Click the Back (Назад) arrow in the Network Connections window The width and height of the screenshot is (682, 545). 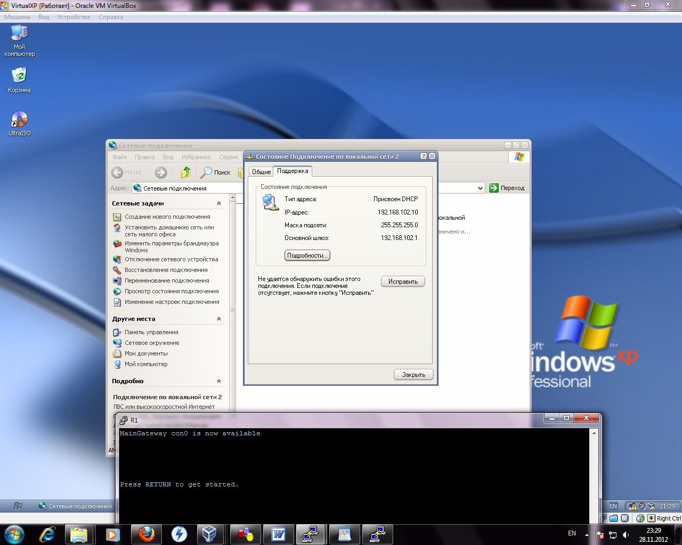(x=117, y=172)
